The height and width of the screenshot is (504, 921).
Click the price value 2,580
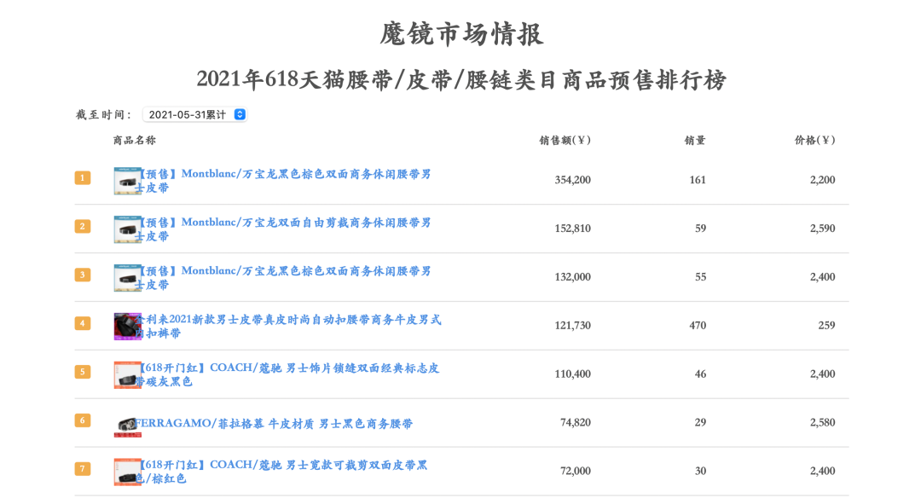[822, 422]
